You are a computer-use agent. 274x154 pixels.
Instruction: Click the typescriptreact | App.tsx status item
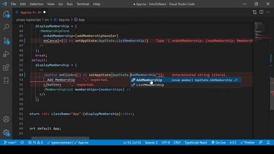click(x=68, y=142)
